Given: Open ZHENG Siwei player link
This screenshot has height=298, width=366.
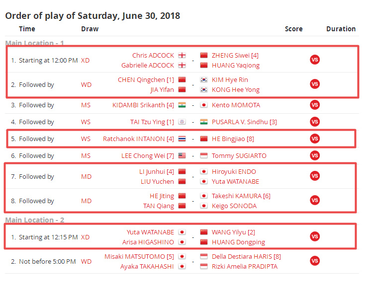Looking at the screenshot, I should pyautogui.click(x=231, y=56).
